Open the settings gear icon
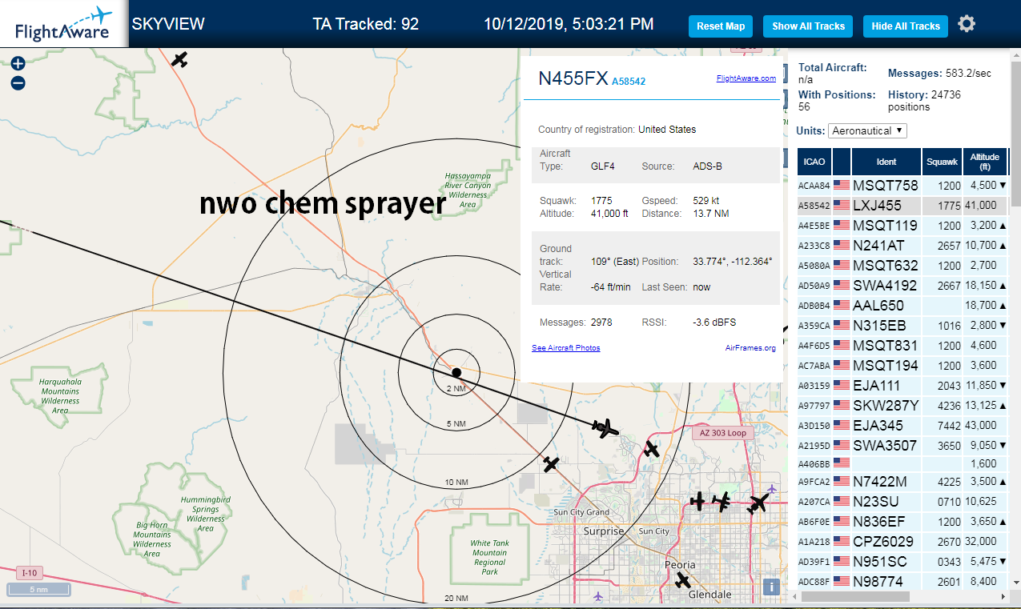Viewport: 1021px width, 609px height. pyautogui.click(x=967, y=24)
